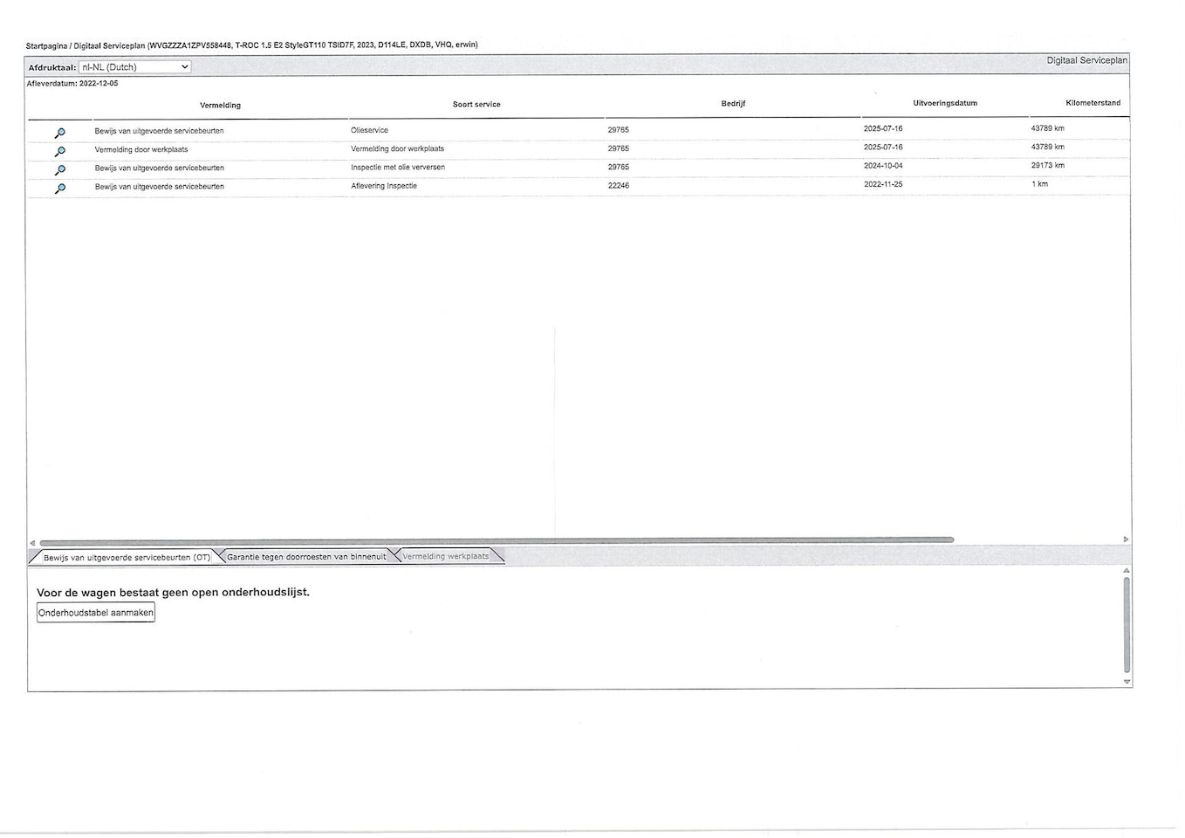The width and height of the screenshot is (1185, 838).
Task: Click the Kilometerstand column header
Action: click(x=1093, y=103)
